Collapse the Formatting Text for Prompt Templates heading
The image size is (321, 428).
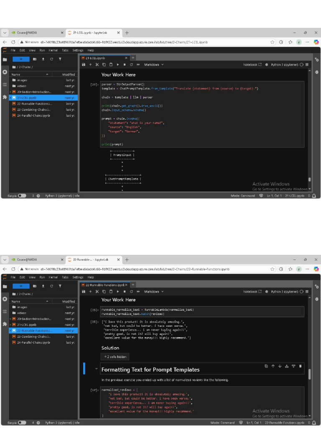coord(96,369)
